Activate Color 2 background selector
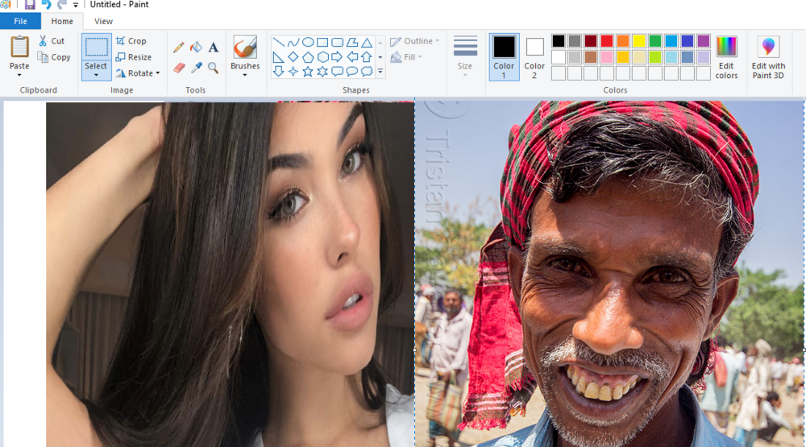806x447 pixels. (534, 57)
